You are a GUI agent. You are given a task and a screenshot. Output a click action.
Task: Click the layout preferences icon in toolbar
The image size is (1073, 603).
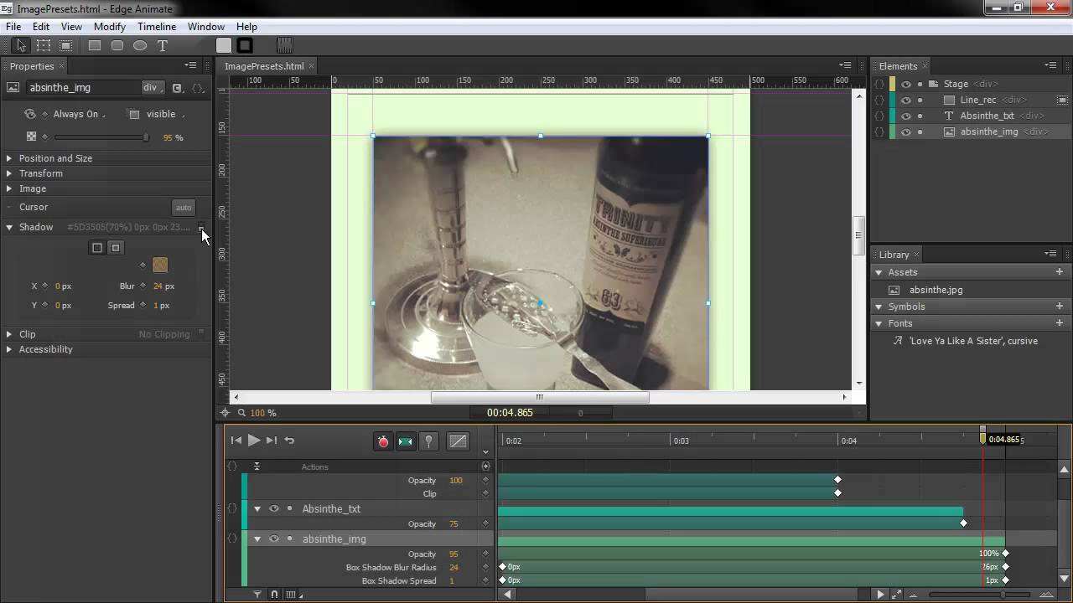285,46
